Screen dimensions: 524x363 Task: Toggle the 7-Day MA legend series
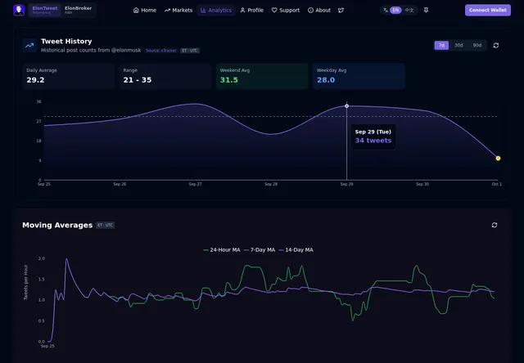click(260, 250)
